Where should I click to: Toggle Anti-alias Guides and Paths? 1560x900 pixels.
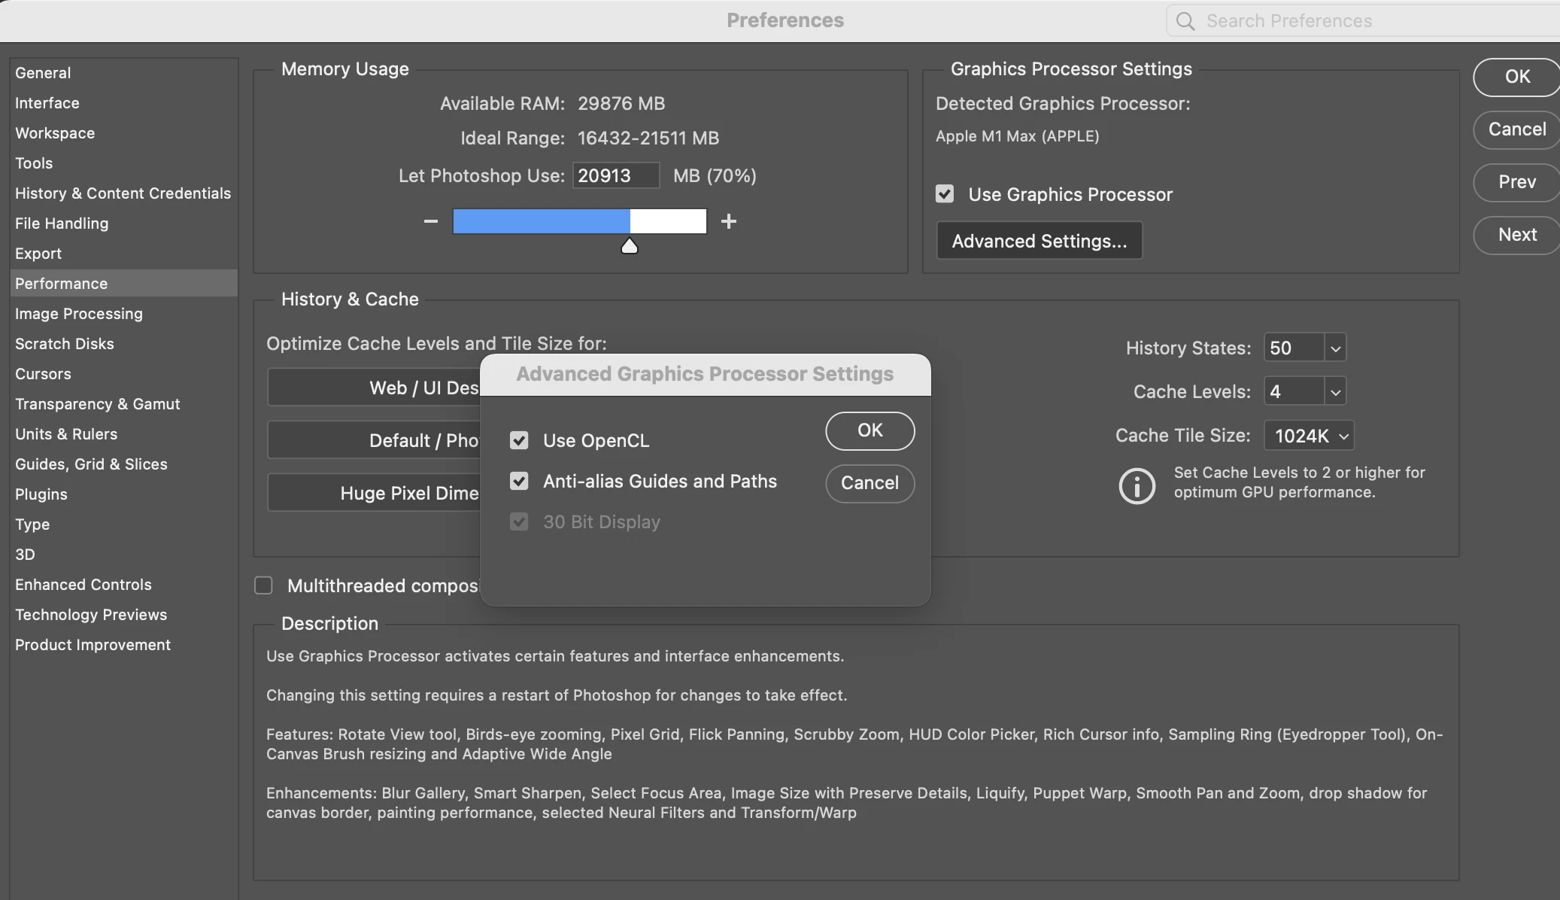coord(519,481)
